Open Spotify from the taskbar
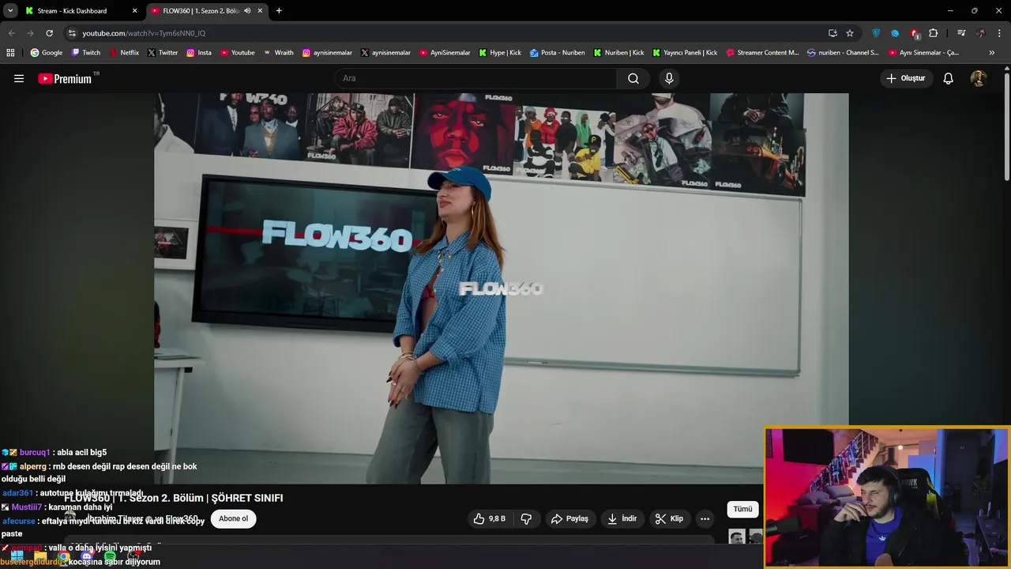The height and width of the screenshot is (569, 1011). point(110,556)
